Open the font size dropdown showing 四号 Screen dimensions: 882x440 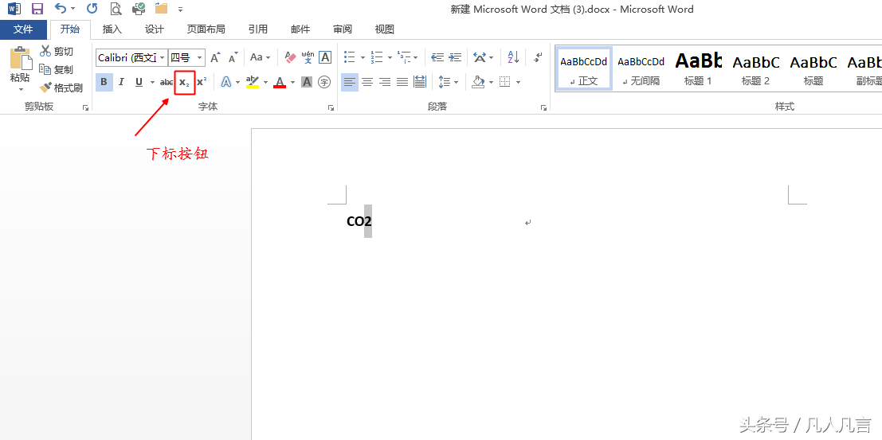tap(200, 57)
